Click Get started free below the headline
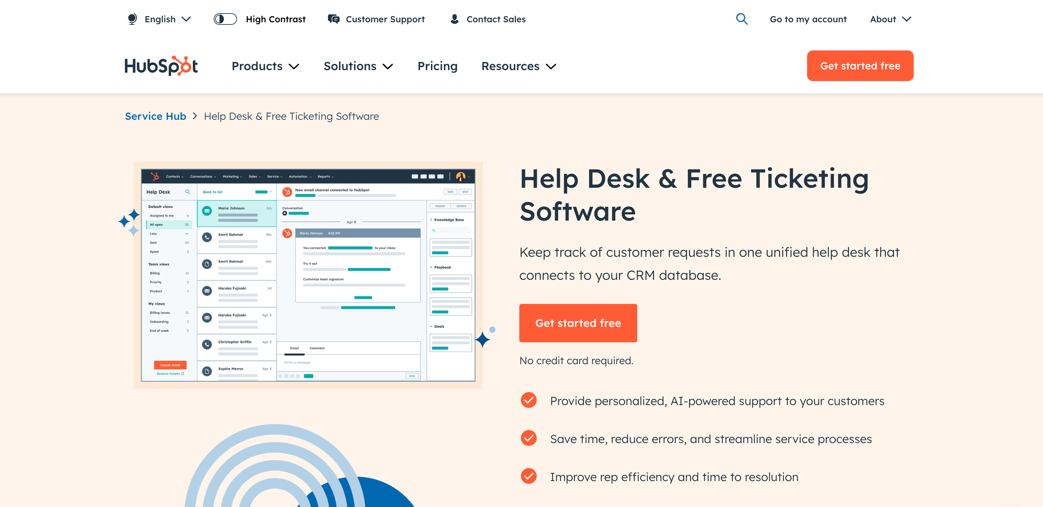 578,323
